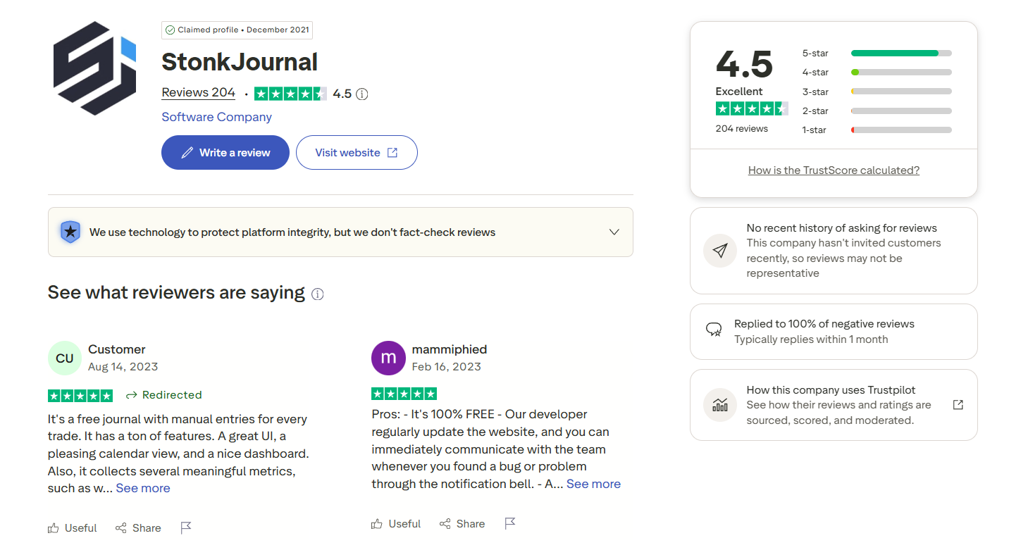Click the Write a review button
The width and height of the screenshot is (1009, 550).
tap(225, 152)
